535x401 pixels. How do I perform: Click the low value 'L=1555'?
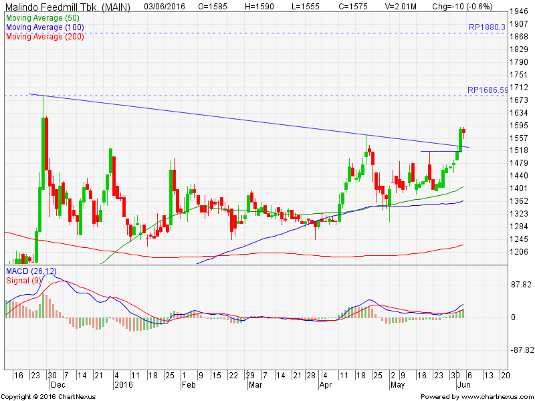coord(306,6)
